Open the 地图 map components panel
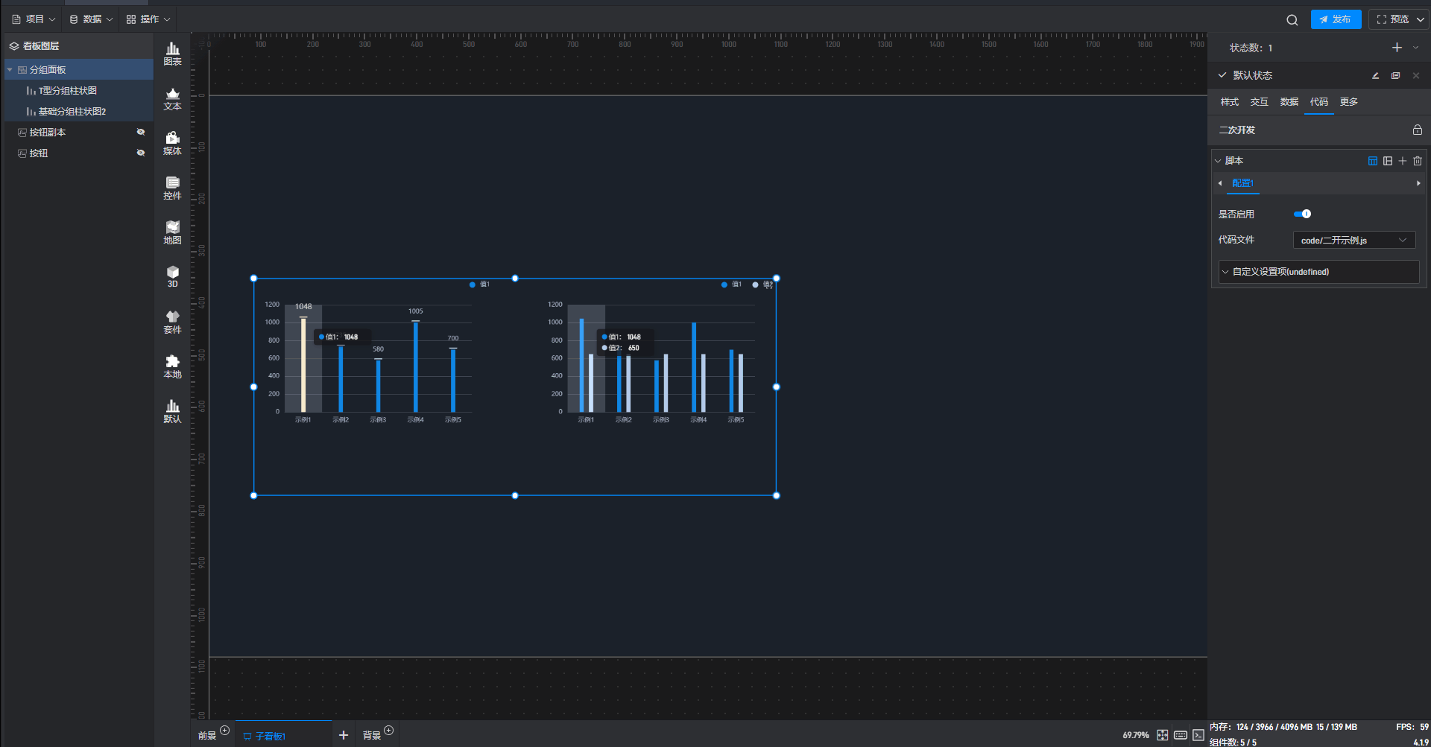1431x747 pixels. (x=172, y=232)
